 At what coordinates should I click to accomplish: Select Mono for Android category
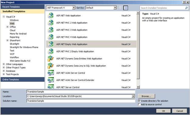coord(18,34)
